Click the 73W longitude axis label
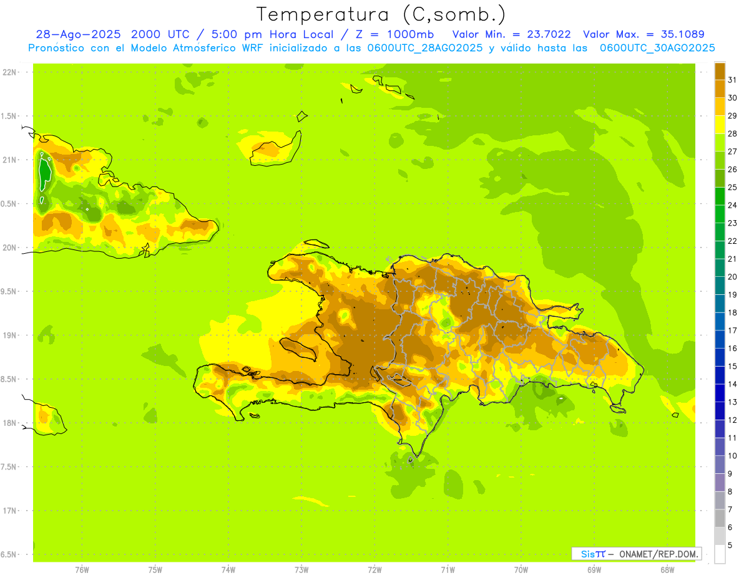Image resolution: width=749 pixels, height=578 pixels. click(x=301, y=570)
